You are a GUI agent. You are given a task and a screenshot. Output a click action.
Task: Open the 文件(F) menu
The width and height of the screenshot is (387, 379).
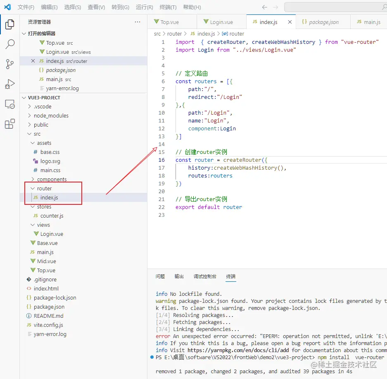pos(26,7)
